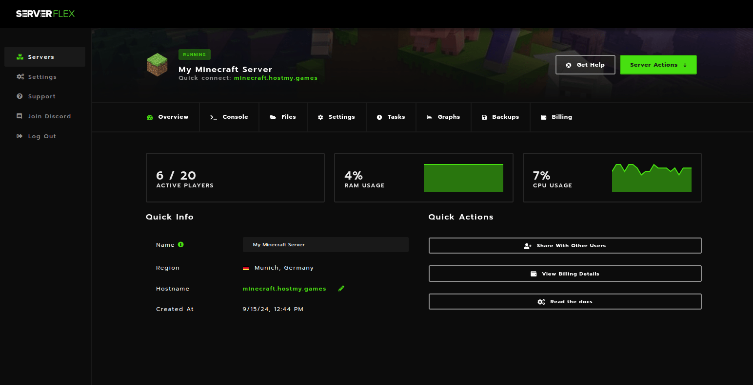This screenshot has height=385, width=753.
Task: Click the Billing wallet icon in tabs
Action: coord(544,117)
